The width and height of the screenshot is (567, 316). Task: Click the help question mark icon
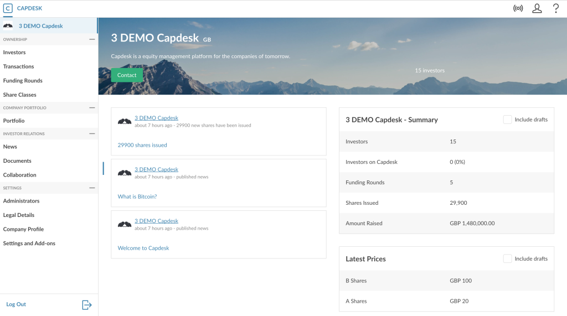point(556,8)
